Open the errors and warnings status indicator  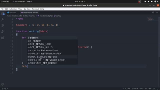[x=5, y=89]
